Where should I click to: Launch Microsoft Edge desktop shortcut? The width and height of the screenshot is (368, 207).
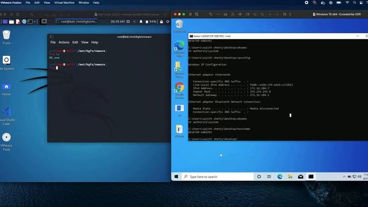pyautogui.click(x=179, y=45)
